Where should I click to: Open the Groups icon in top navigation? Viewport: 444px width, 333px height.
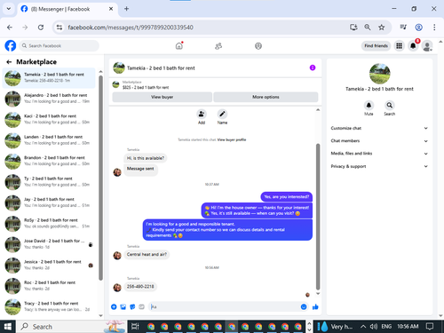[x=258, y=46]
